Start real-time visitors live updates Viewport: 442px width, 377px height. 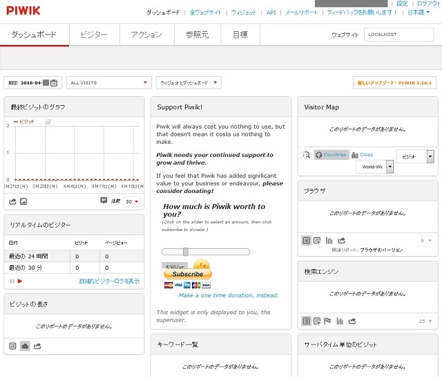point(20,281)
